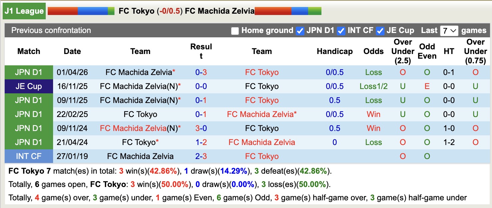This screenshot has height=208, width=492.
Task: Toggle the JE Cup checkbox off
Action: [380, 30]
